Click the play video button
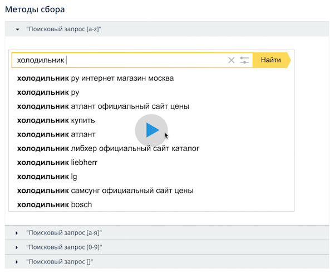334x273 pixels. (151, 130)
